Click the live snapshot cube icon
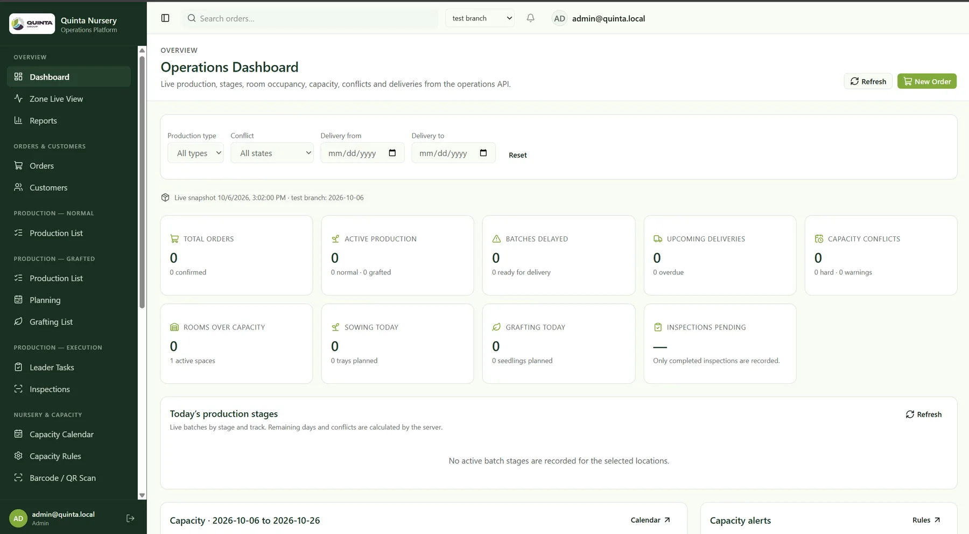Screen dimensions: 969x534 (165, 198)
